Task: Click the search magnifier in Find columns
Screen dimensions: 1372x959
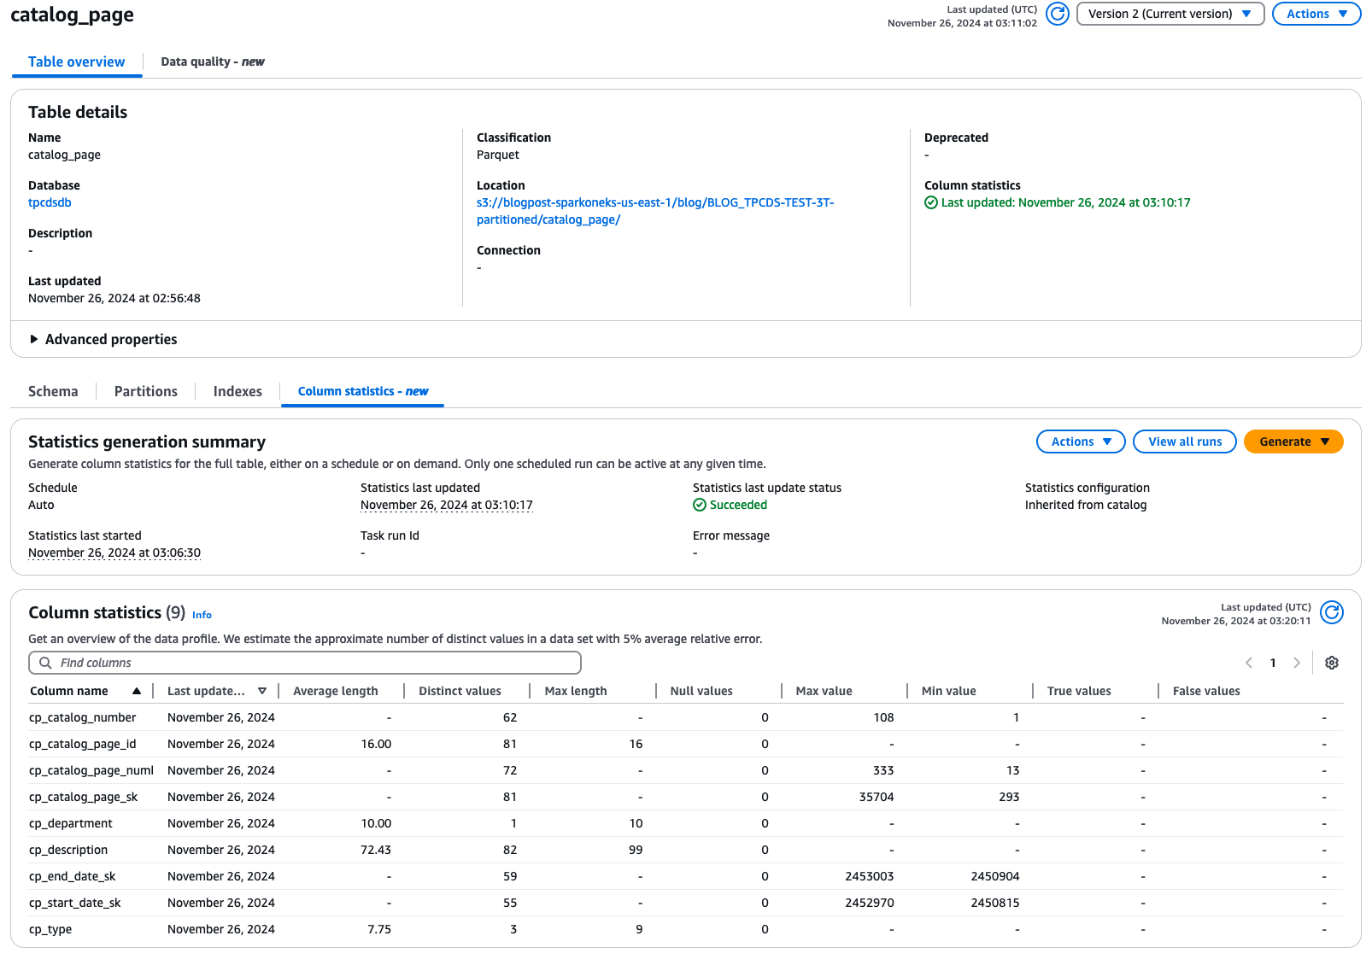Action: coord(45,663)
